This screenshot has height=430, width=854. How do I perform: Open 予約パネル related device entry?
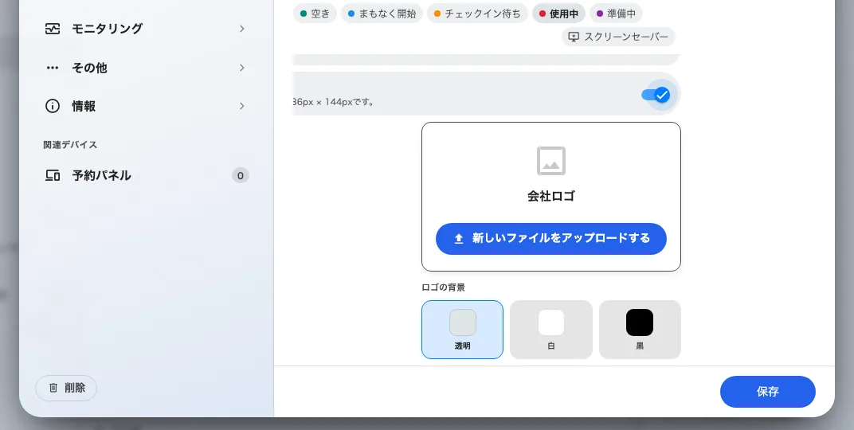(x=146, y=175)
